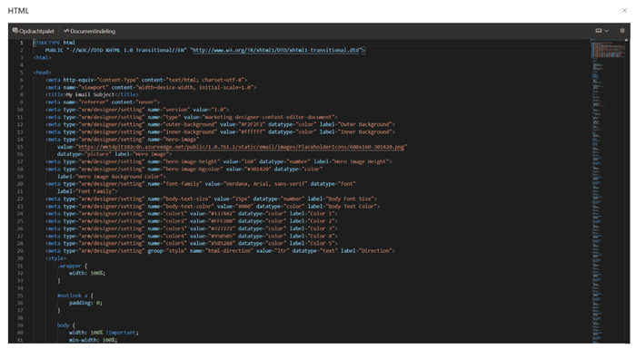Screen dimensions: 636x349
Task: Open editor settings gear icon
Action: coord(622,31)
